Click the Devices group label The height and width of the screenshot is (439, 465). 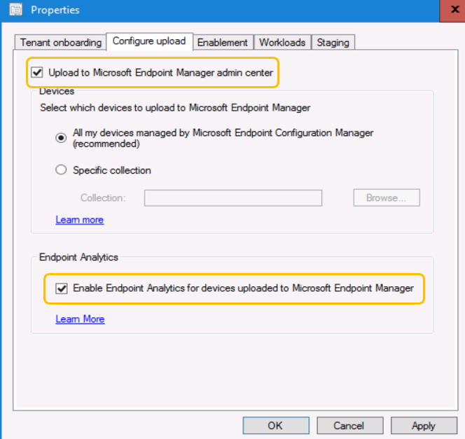[x=56, y=91]
